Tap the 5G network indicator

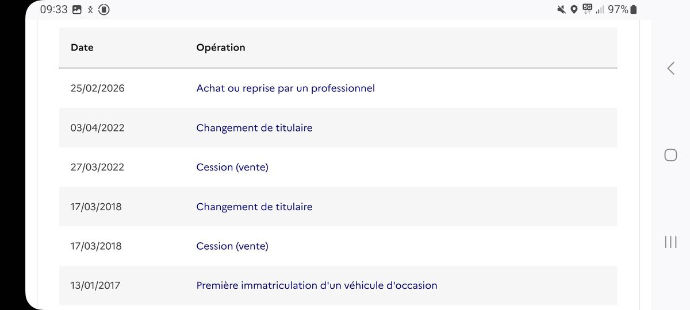point(587,9)
